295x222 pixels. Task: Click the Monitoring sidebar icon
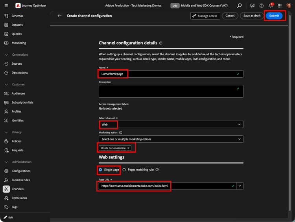pos(6,43)
